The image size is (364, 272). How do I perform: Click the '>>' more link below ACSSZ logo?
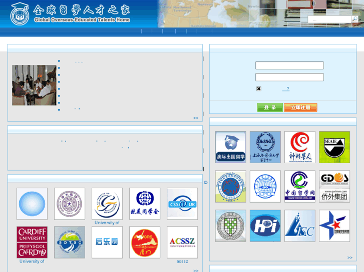point(196,271)
